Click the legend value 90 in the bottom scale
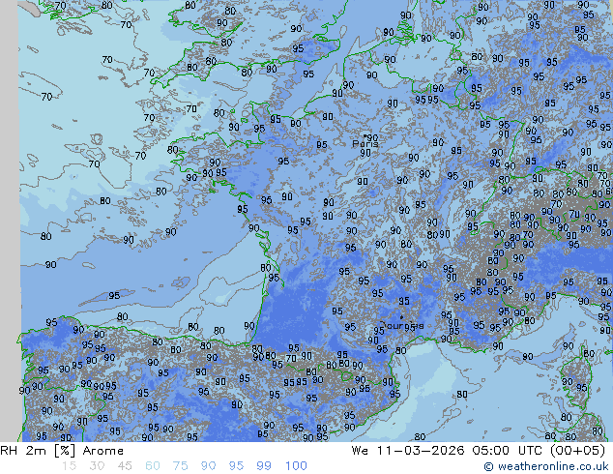The width and height of the screenshot is (613, 474). click(x=208, y=466)
